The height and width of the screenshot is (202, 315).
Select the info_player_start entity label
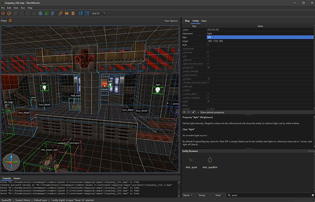coord(50,149)
